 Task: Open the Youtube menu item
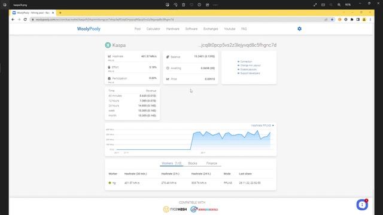tap(230, 29)
